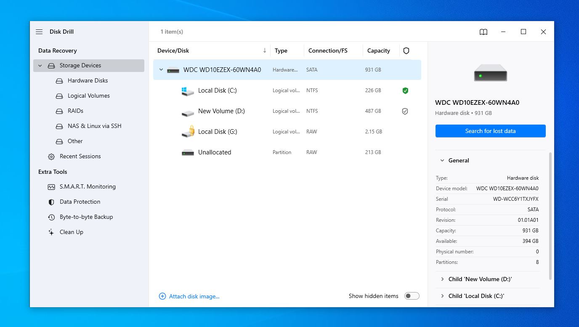The height and width of the screenshot is (327, 579).
Task: Click the sort arrow in Device/Disk column
Action: (265, 51)
